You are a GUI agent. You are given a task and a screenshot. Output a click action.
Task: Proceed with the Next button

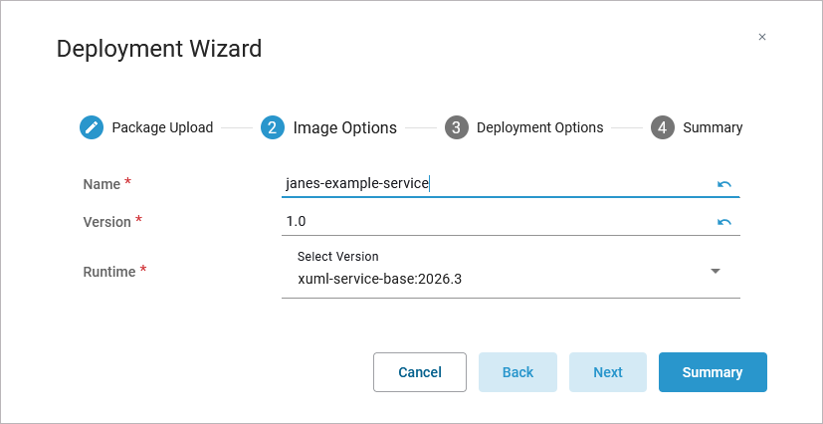pyautogui.click(x=608, y=372)
